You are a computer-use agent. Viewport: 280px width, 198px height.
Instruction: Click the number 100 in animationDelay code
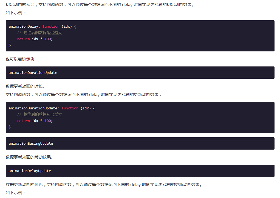pos(47,39)
